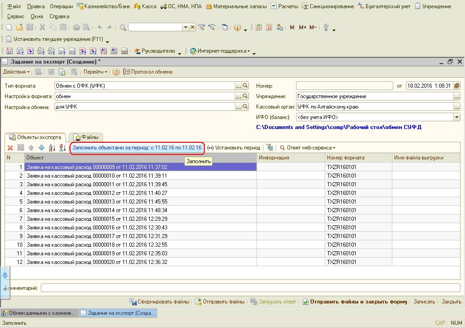Click the new document icon in toolbar
The height and width of the screenshot is (328, 465).
(x=10, y=28)
